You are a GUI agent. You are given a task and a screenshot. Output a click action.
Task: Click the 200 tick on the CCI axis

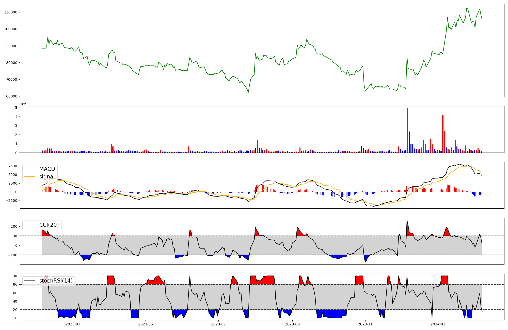(14, 226)
